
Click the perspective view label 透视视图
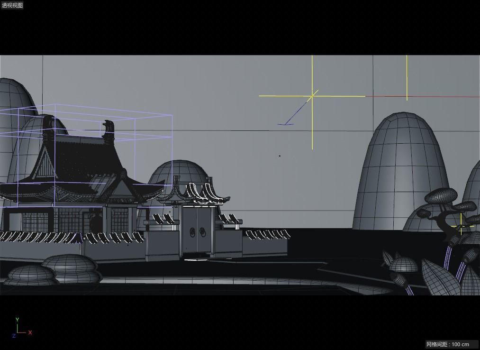[x=12, y=5]
